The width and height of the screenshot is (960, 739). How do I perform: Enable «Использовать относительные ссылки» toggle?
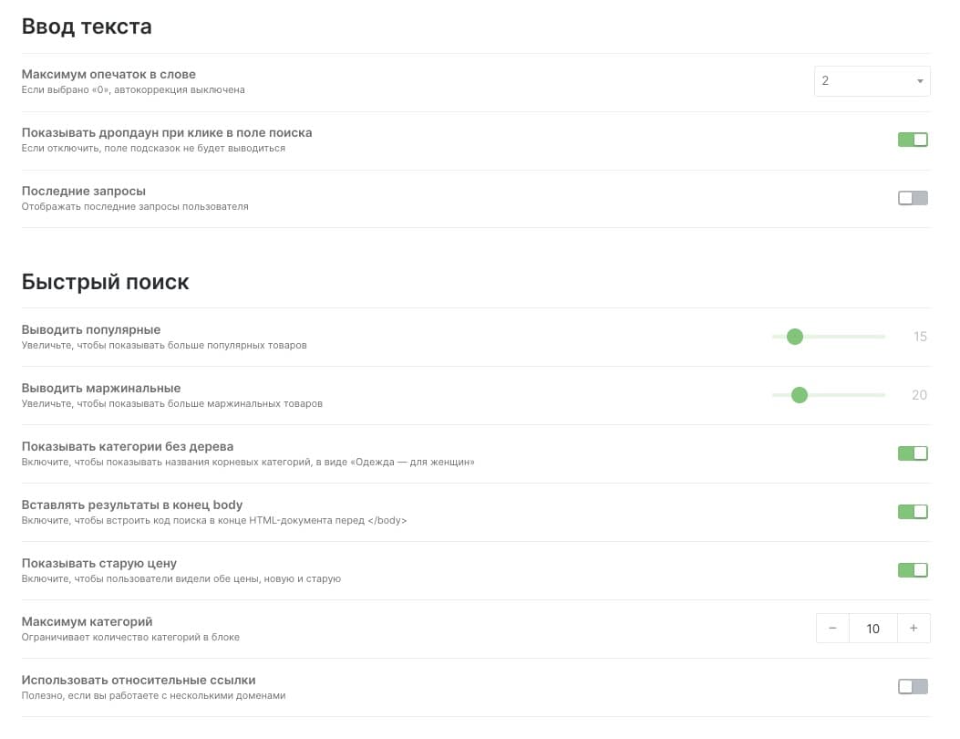coord(913,687)
